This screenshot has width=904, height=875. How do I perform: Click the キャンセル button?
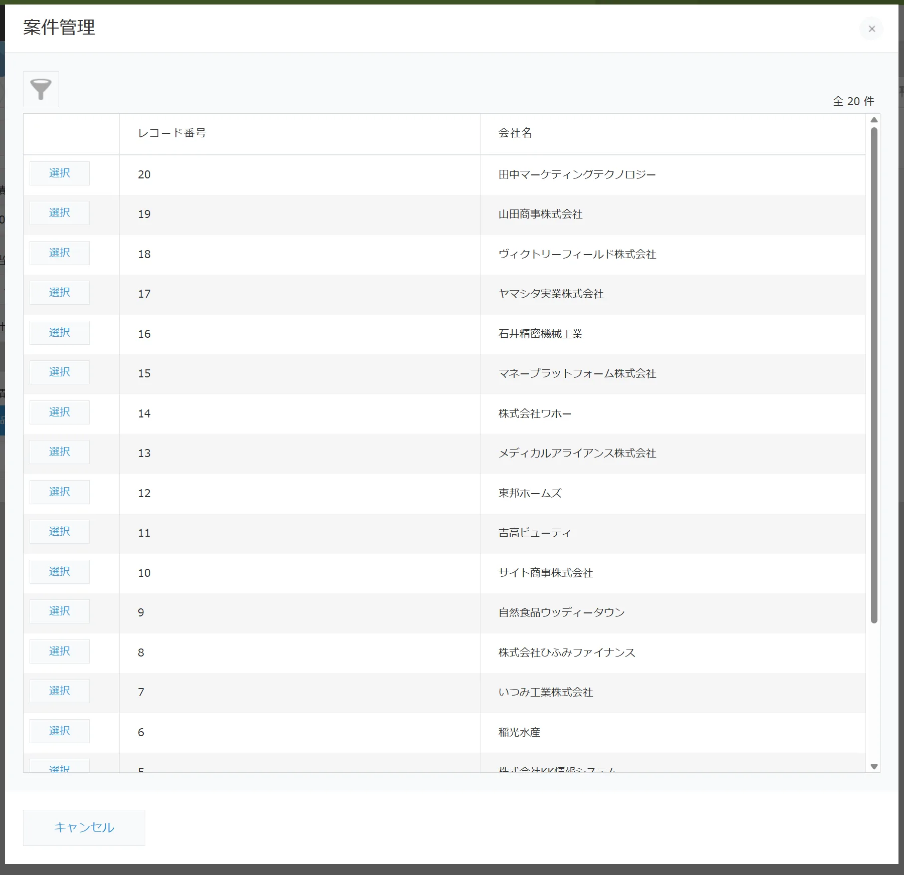[x=84, y=827]
